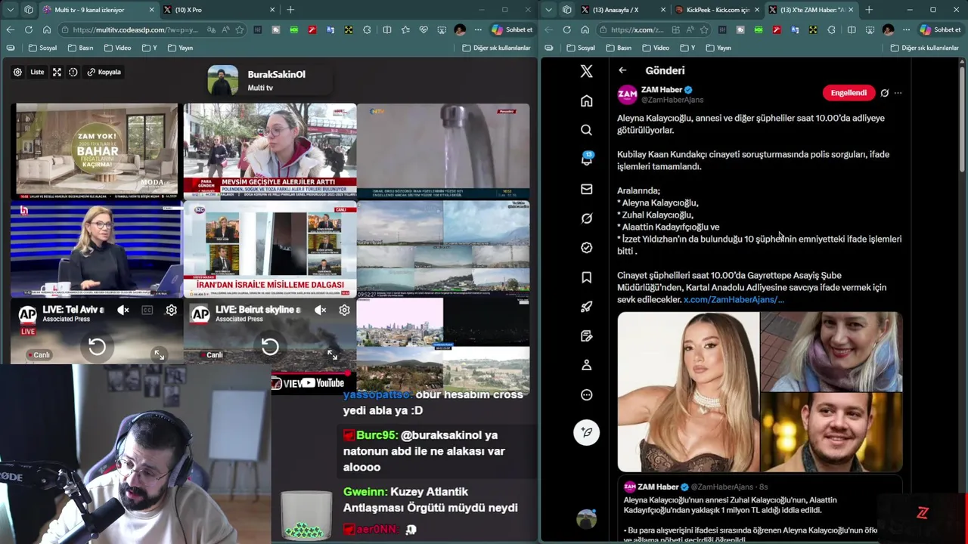Screen dimensions: 968x544
Task: Click the X logo in sidebar
Action: (586, 71)
